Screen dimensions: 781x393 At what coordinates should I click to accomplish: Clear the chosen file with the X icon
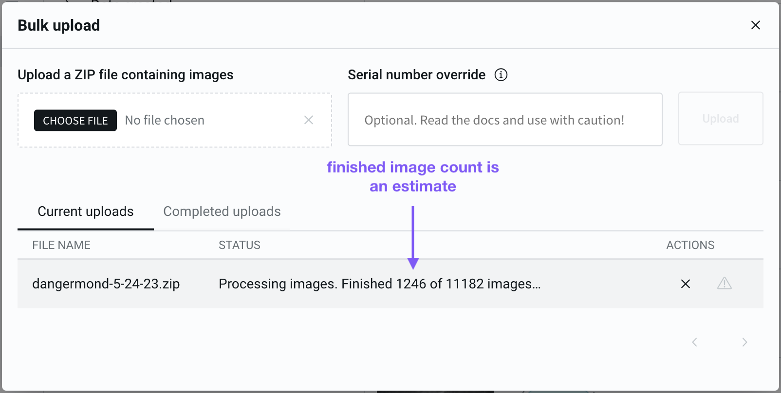[309, 120]
